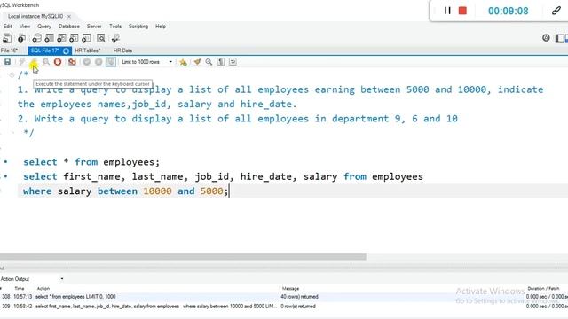Save snippet with star icon
Viewport: 568px width, 319px height.
(x=183, y=62)
